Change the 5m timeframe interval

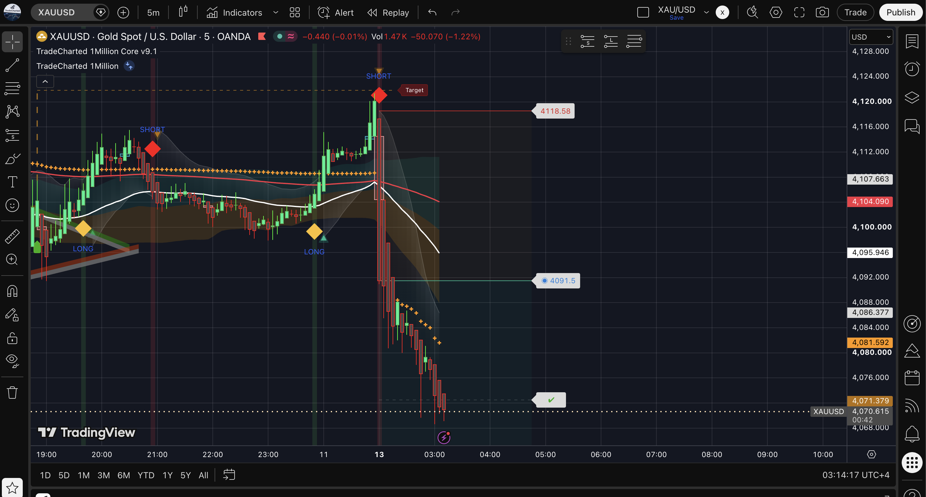tap(153, 13)
